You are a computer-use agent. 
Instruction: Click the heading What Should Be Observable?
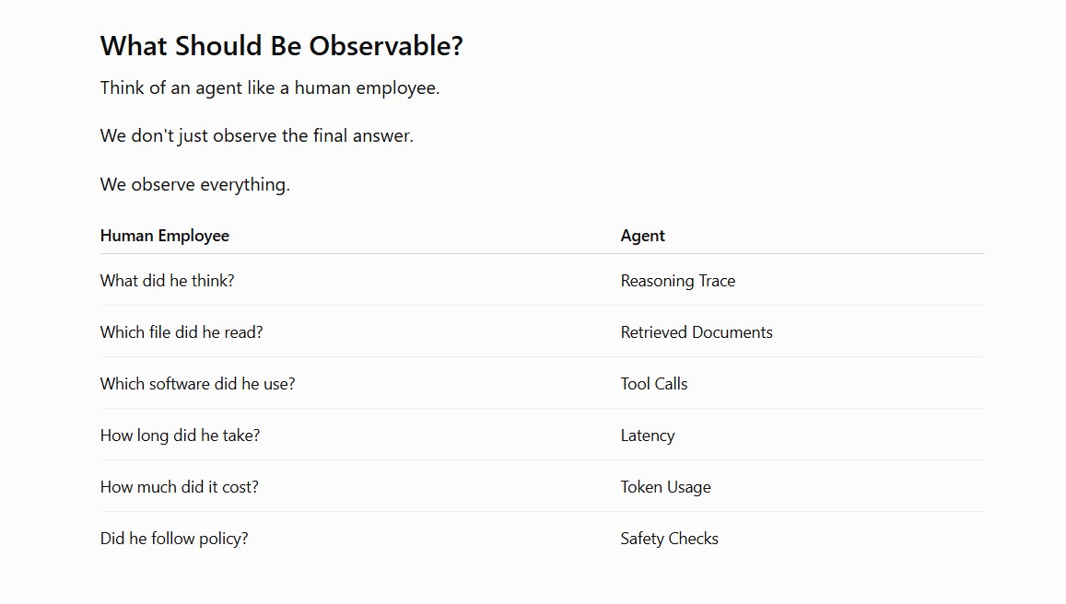tap(281, 46)
